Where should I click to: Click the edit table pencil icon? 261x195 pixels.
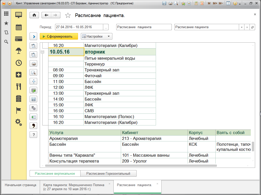33,90
